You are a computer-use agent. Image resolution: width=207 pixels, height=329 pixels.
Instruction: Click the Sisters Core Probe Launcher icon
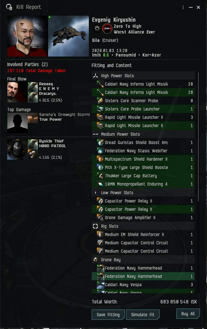[x=100, y=109]
